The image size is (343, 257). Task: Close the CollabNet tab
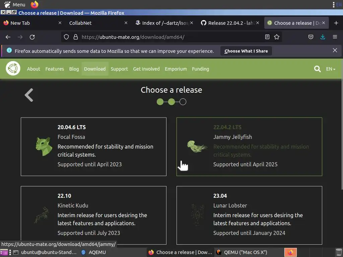126,23
